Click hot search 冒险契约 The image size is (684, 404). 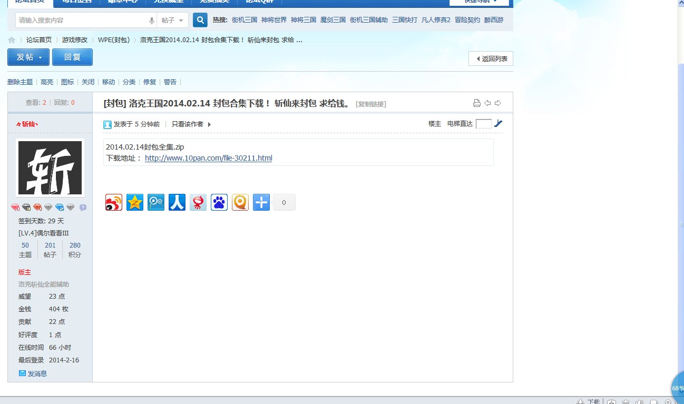tap(467, 20)
